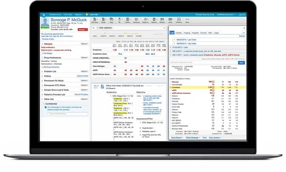Screen dimensions: 286x172
Task: Open the Rx prescription pill icon
Action: (x=120, y=20)
